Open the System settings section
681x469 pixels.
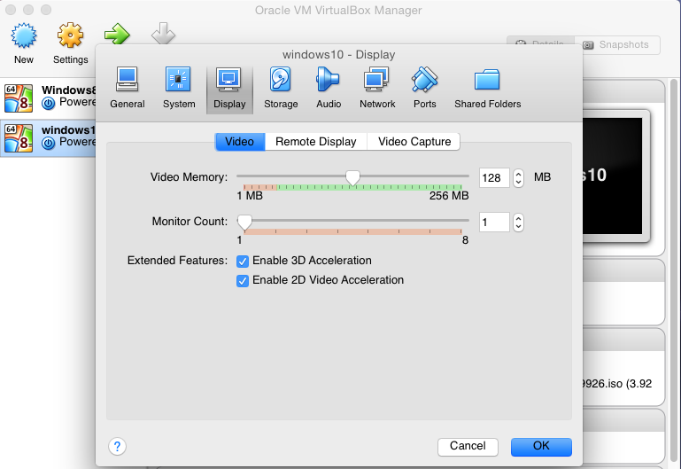(x=179, y=89)
